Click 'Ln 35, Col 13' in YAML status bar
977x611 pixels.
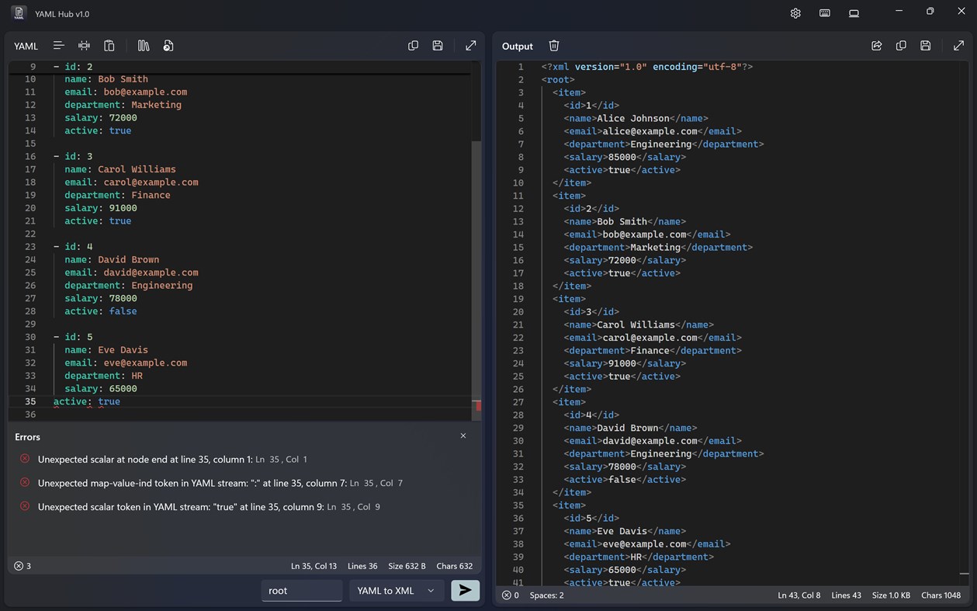314,566
